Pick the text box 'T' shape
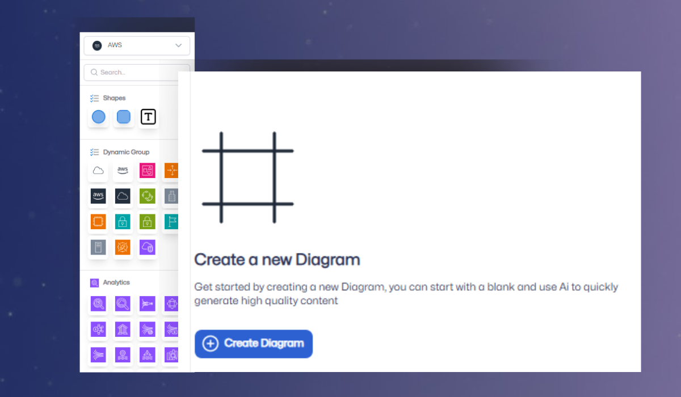This screenshot has width=681, height=397. pos(148,117)
